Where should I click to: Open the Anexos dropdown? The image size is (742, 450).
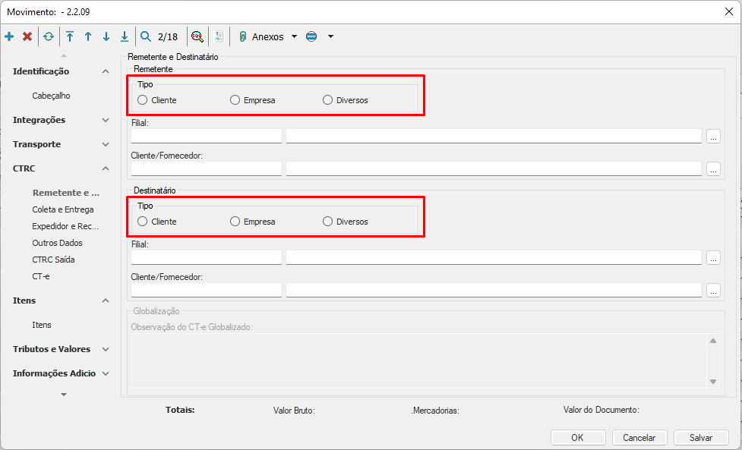tap(294, 36)
